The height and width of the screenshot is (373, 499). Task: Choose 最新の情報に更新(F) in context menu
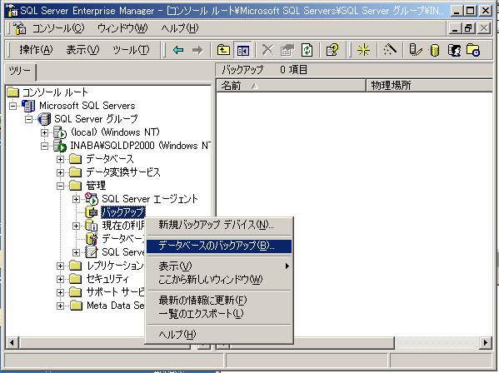pos(219,301)
